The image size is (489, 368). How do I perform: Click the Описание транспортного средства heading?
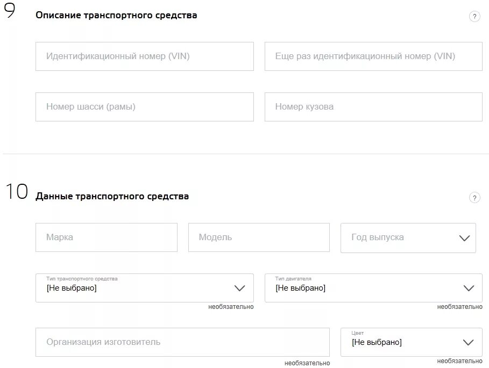[x=116, y=16]
